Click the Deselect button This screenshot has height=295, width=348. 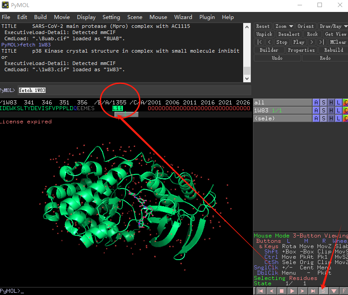(x=289, y=34)
